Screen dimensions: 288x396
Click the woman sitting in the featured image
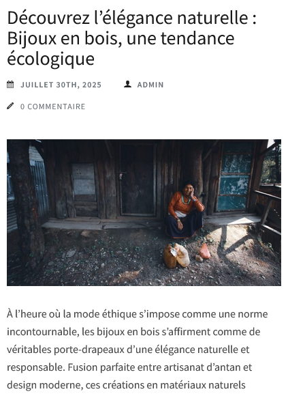pos(185,209)
